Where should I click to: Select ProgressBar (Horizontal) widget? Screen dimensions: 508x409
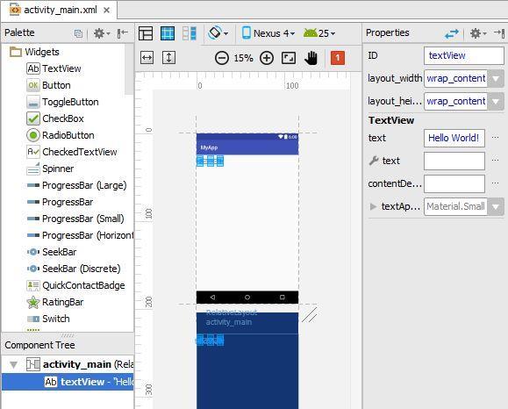click(80, 235)
